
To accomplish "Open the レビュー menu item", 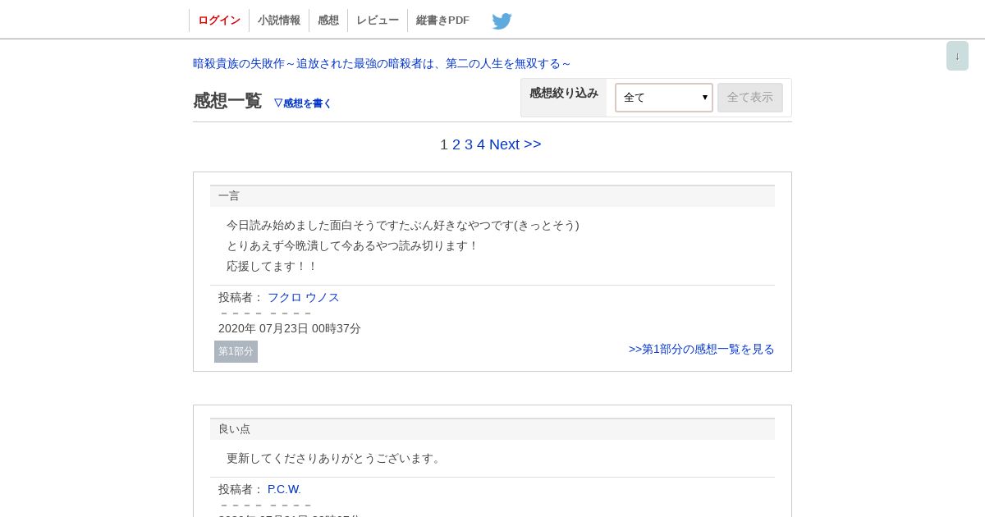I will [378, 21].
